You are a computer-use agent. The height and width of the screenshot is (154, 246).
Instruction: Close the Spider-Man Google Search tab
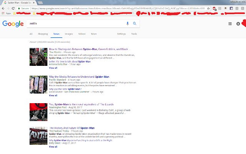[x=33, y=3]
